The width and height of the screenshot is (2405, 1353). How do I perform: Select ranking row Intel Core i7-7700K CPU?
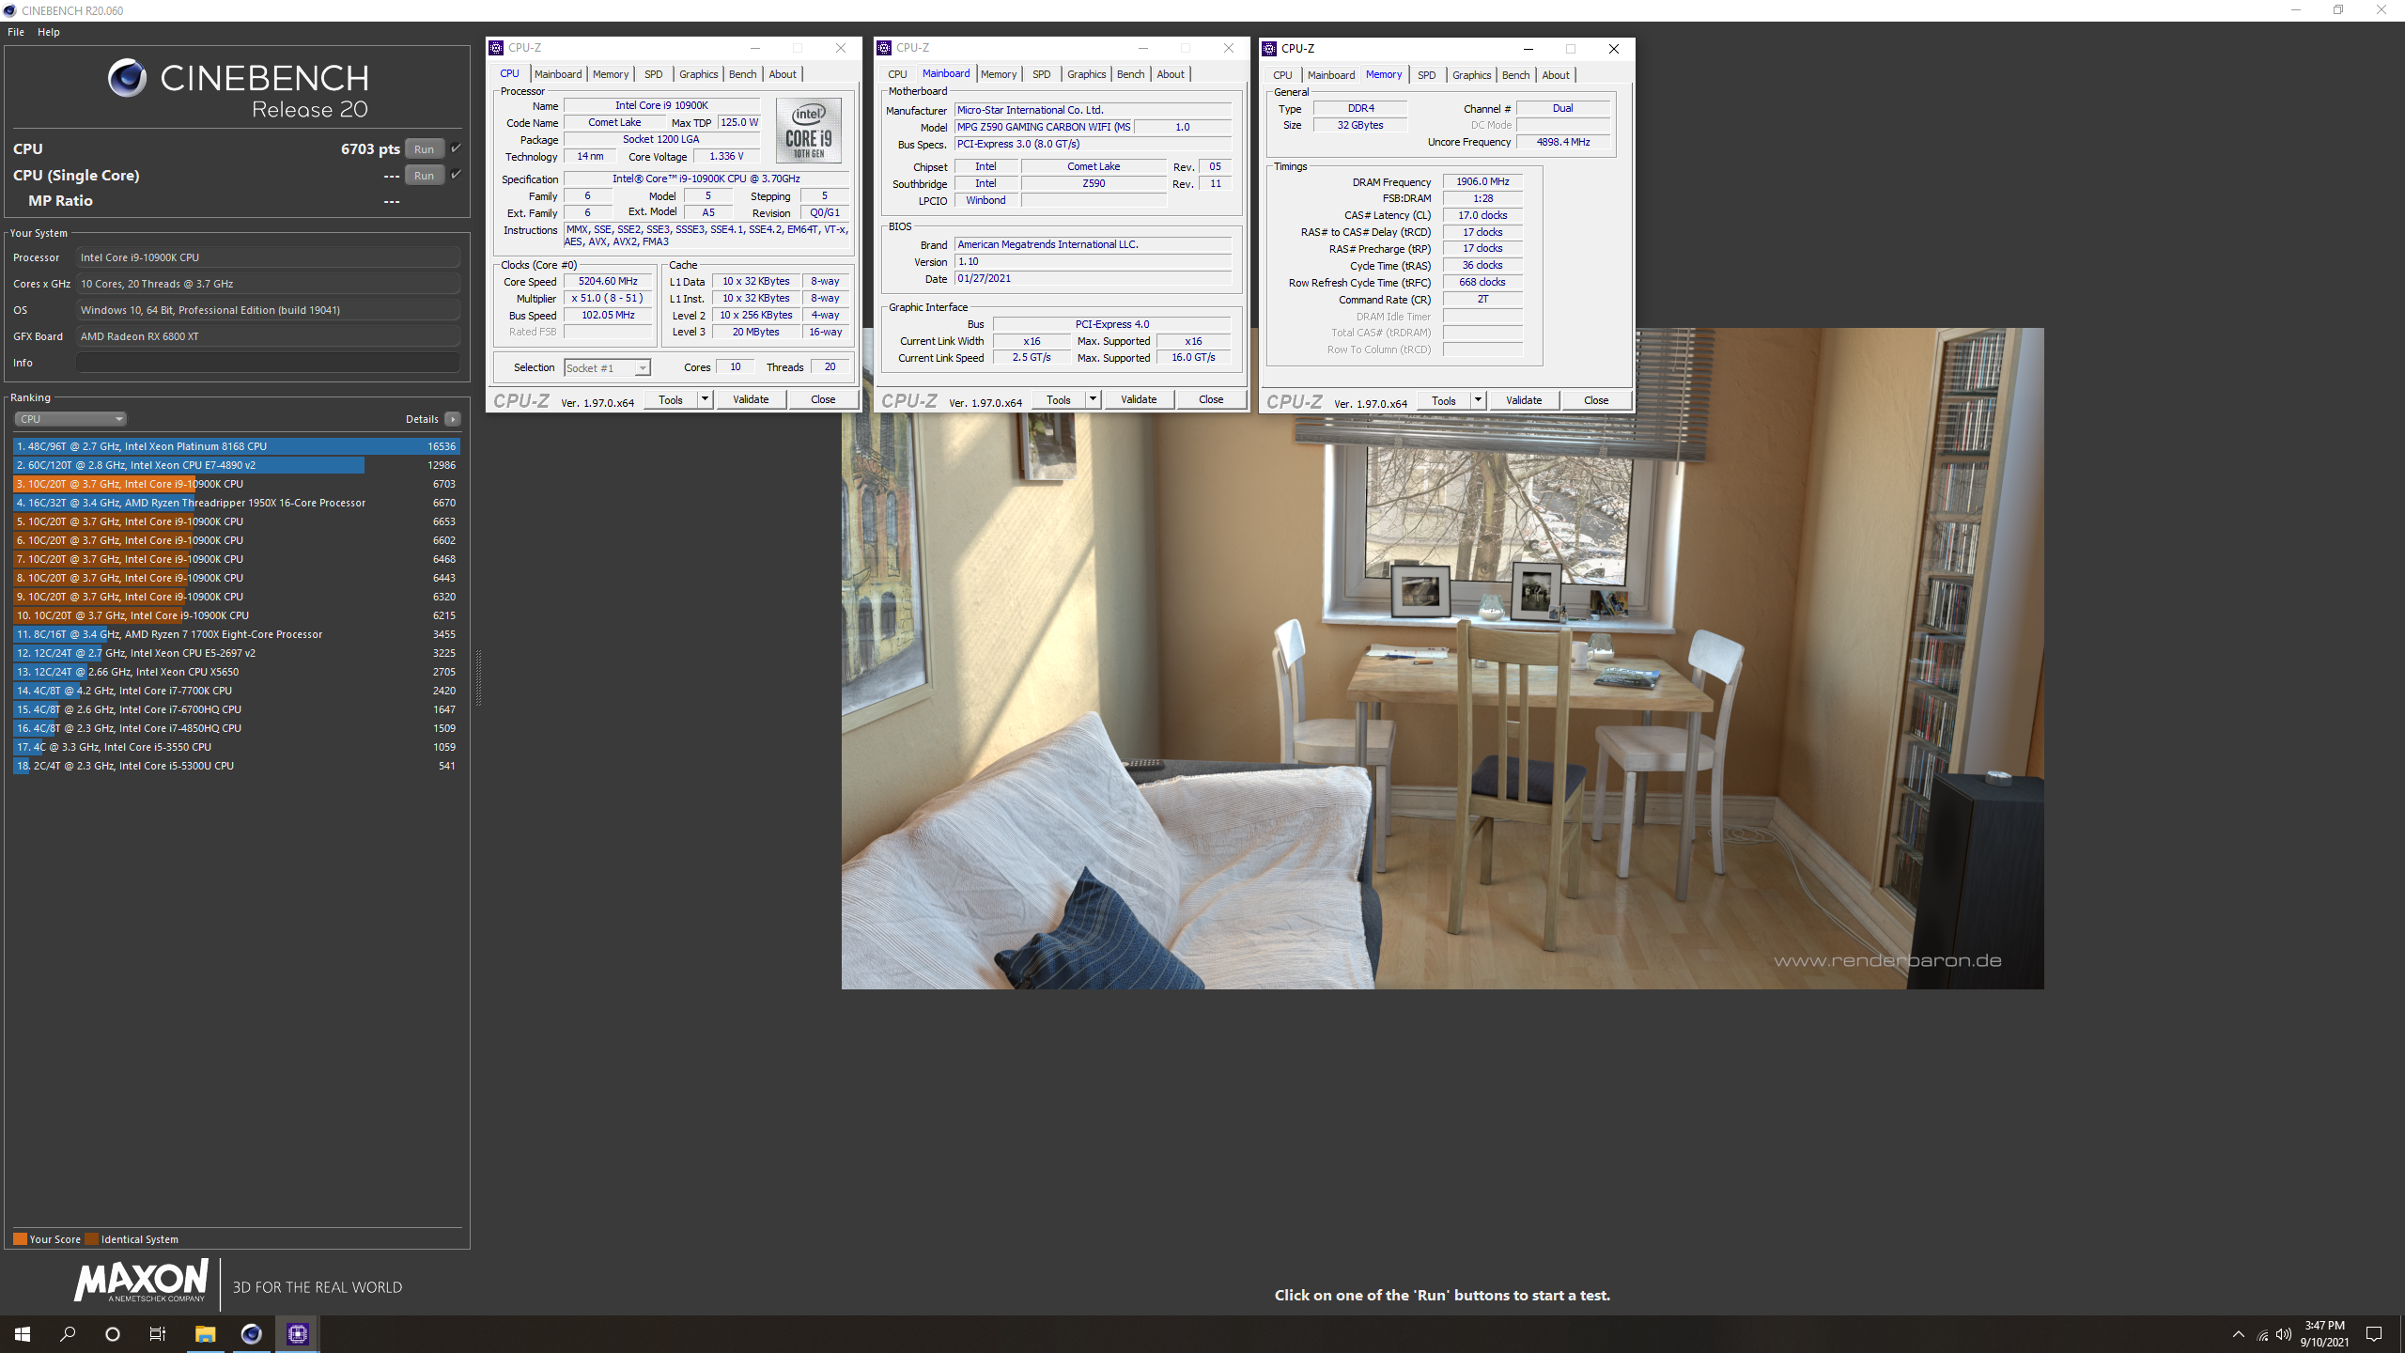click(x=237, y=691)
